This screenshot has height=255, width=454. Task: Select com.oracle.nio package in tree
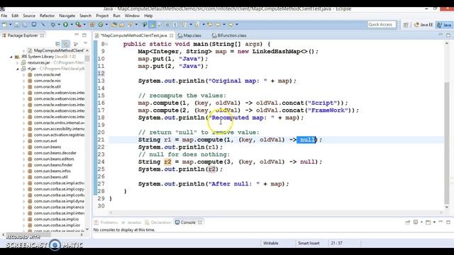pos(48,81)
